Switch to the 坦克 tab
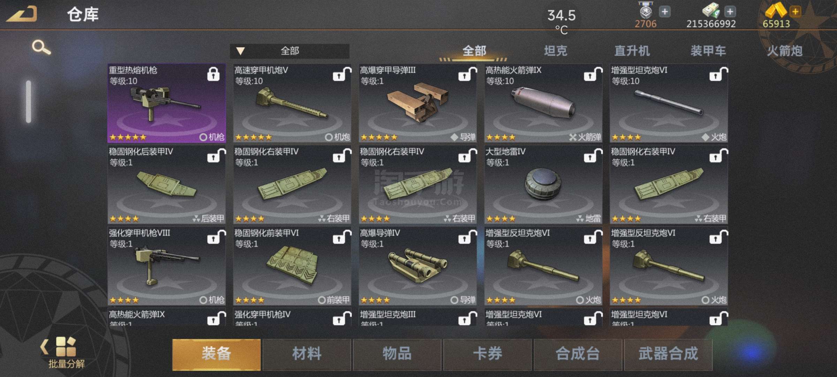The height and width of the screenshot is (377, 837). coord(556,51)
